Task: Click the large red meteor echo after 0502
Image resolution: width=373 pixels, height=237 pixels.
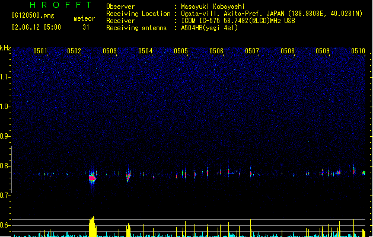Action: point(93,178)
